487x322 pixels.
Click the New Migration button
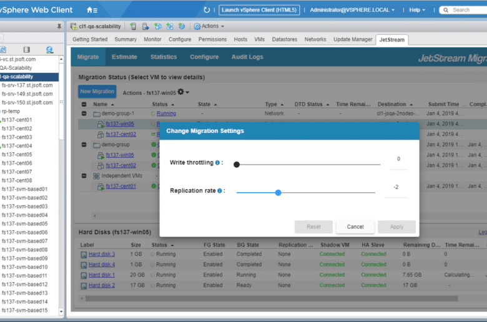97,91
